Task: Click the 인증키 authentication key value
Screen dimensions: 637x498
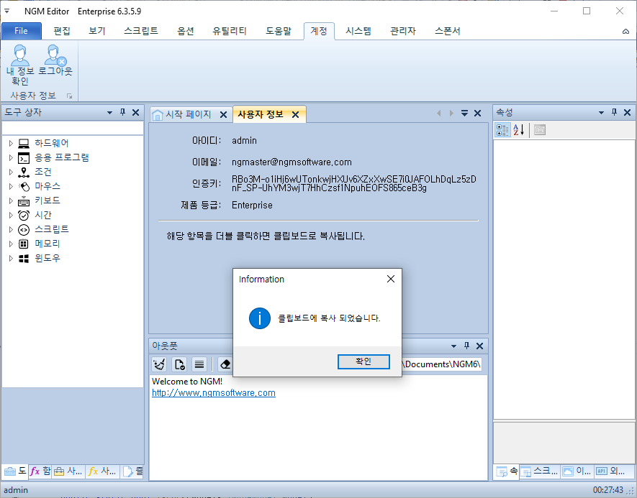Action: coord(354,183)
